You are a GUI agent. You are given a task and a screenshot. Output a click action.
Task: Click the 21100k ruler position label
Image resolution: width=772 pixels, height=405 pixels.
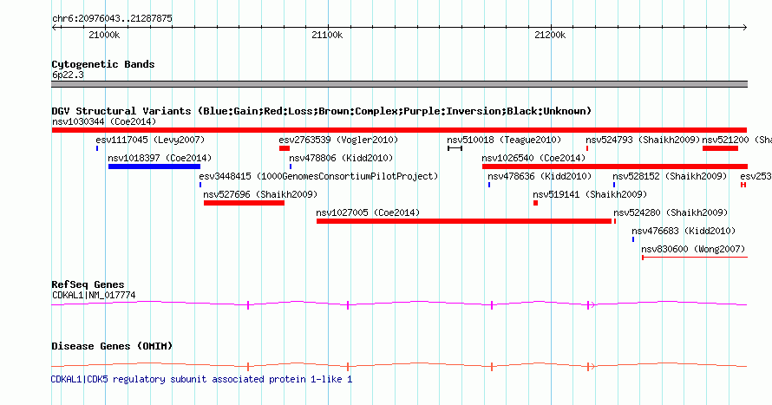click(x=327, y=35)
